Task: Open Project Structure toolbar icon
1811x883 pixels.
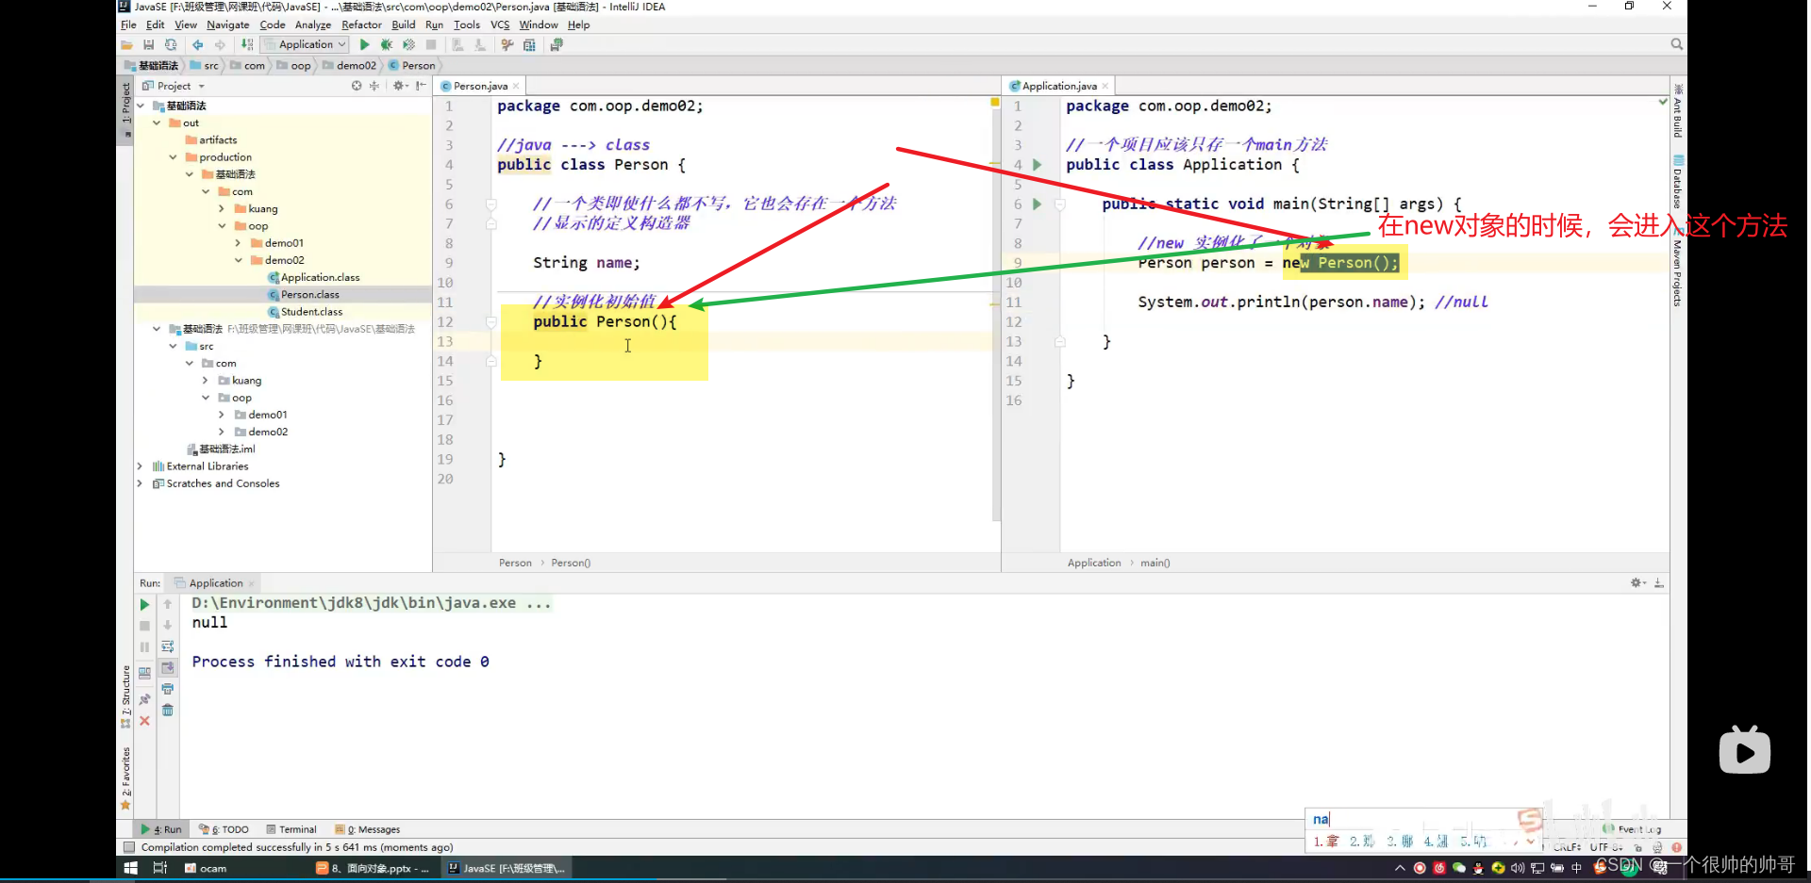Action: click(529, 44)
